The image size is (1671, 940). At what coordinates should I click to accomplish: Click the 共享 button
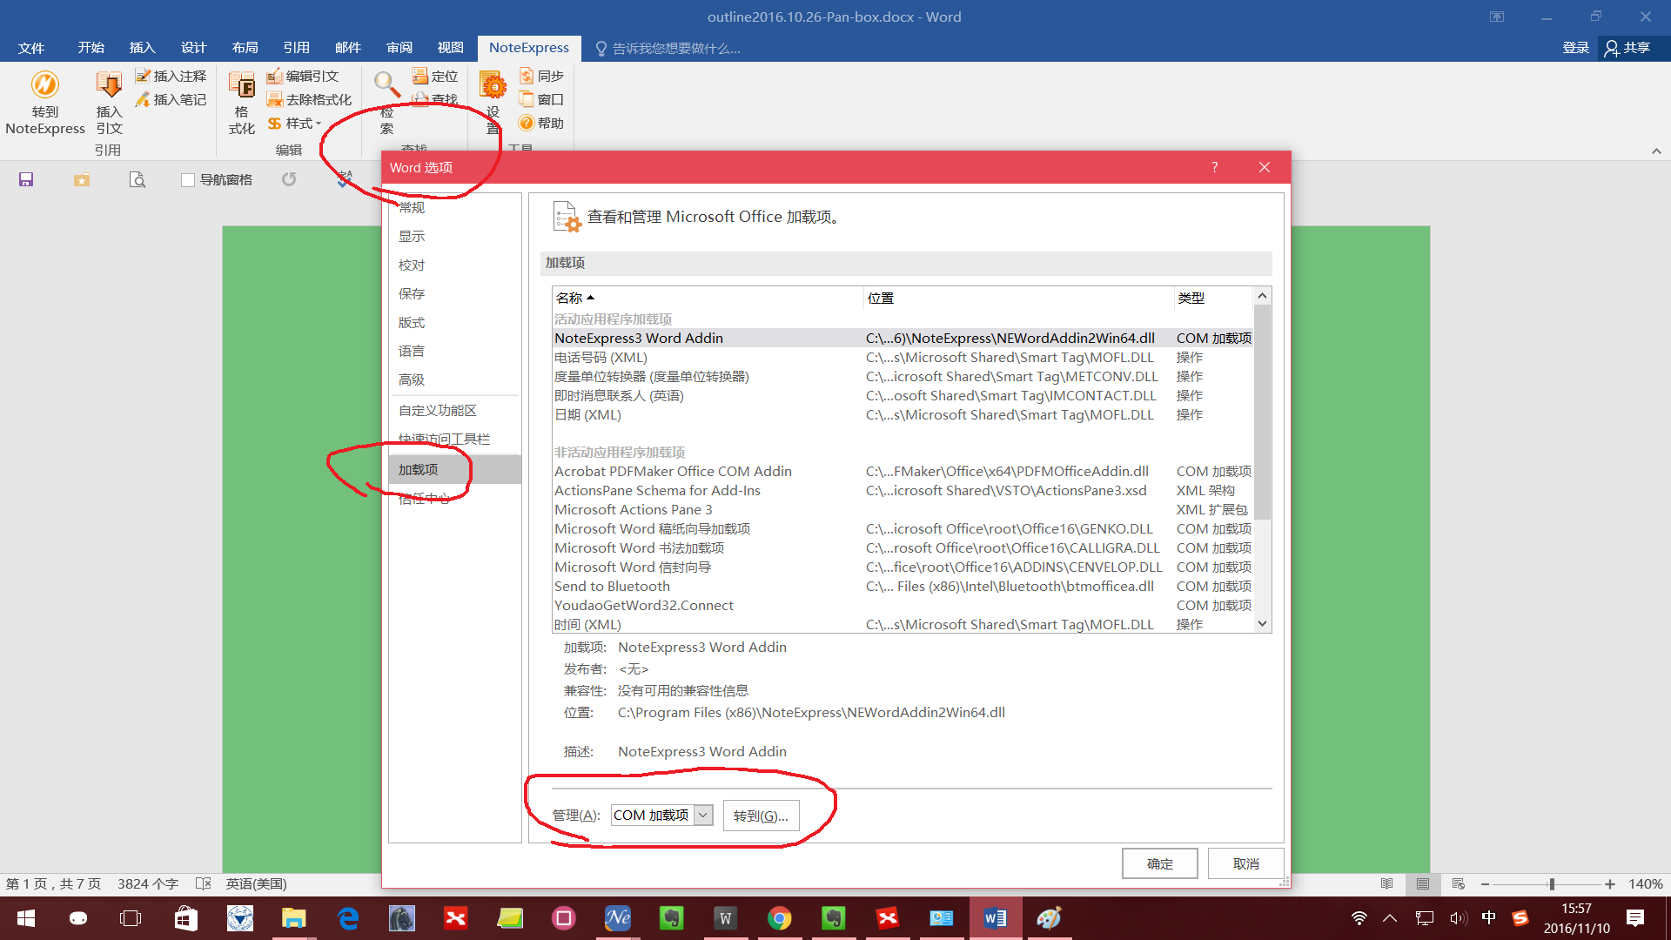point(1627,48)
